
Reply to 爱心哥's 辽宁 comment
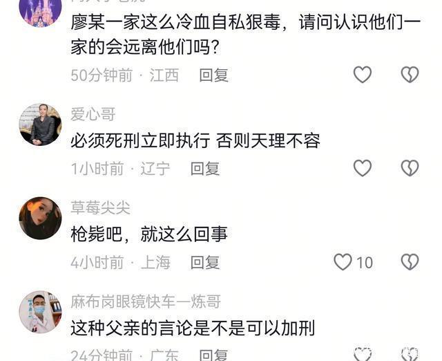[205, 169]
